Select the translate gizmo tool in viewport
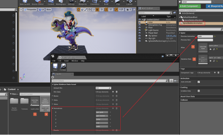The height and width of the screenshot is (135, 223). [78, 9]
